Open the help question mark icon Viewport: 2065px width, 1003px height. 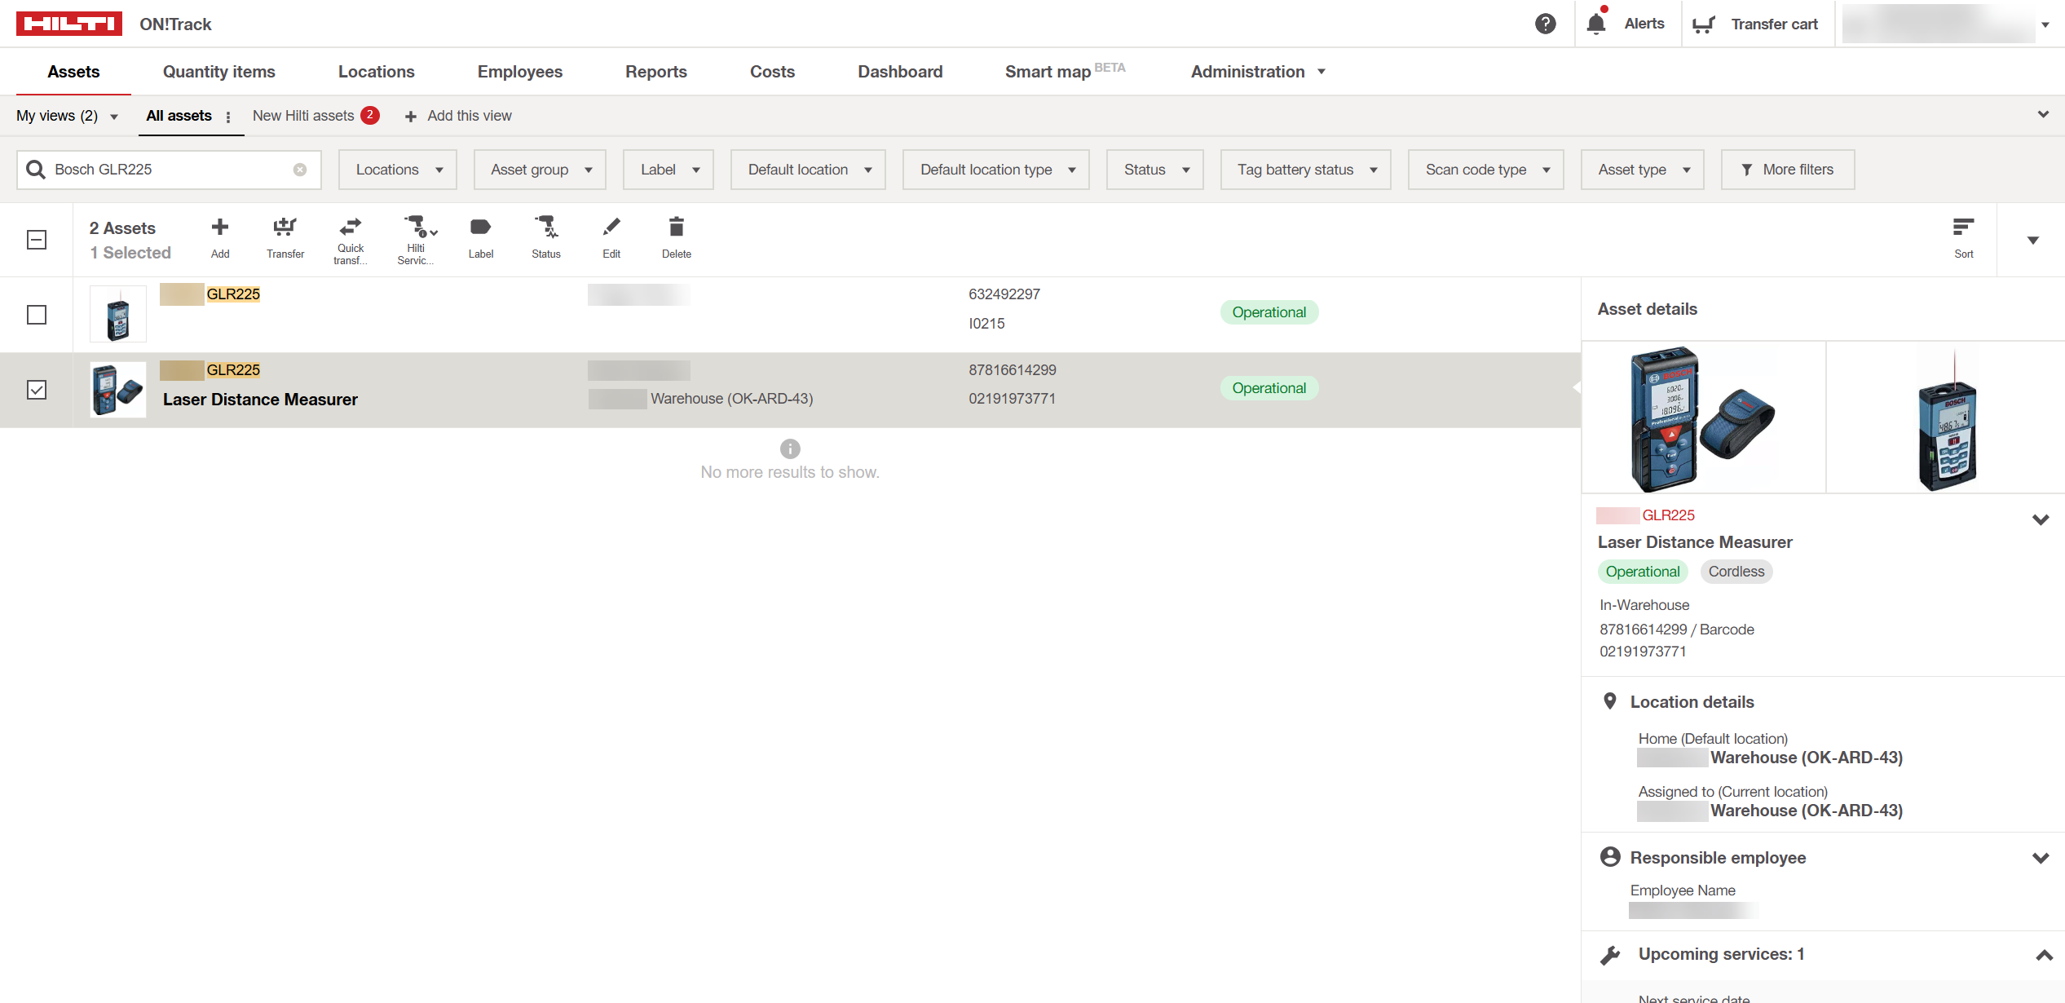1545,24
